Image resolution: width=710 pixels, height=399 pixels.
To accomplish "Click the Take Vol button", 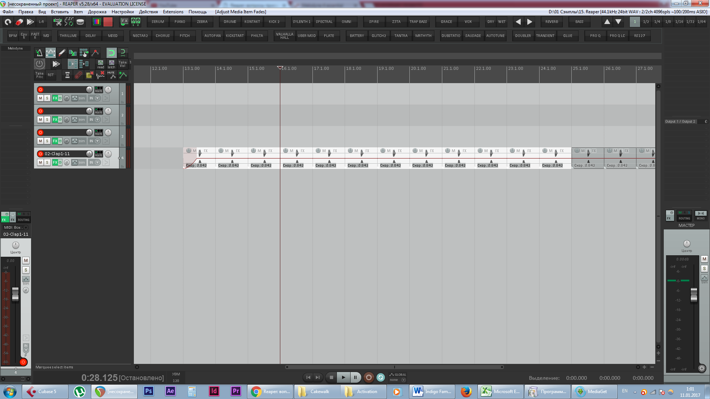I will [x=122, y=64].
